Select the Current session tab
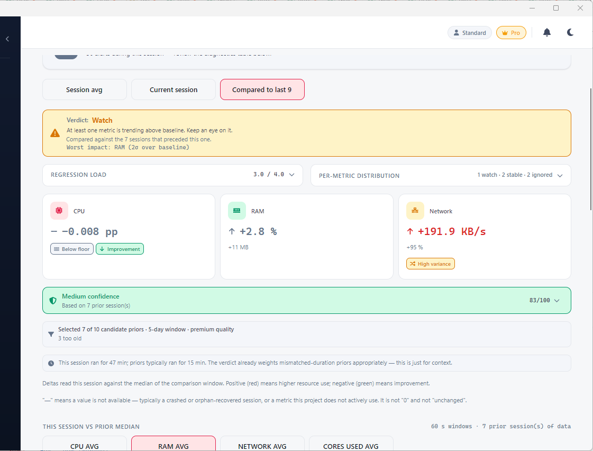 (174, 89)
